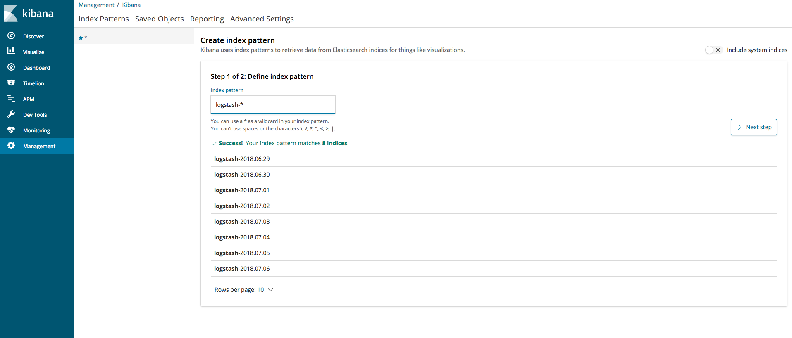Click Step 1 of 2 heading
Image resolution: width=792 pixels, height=338 pixels.
[x=262, y=76]
